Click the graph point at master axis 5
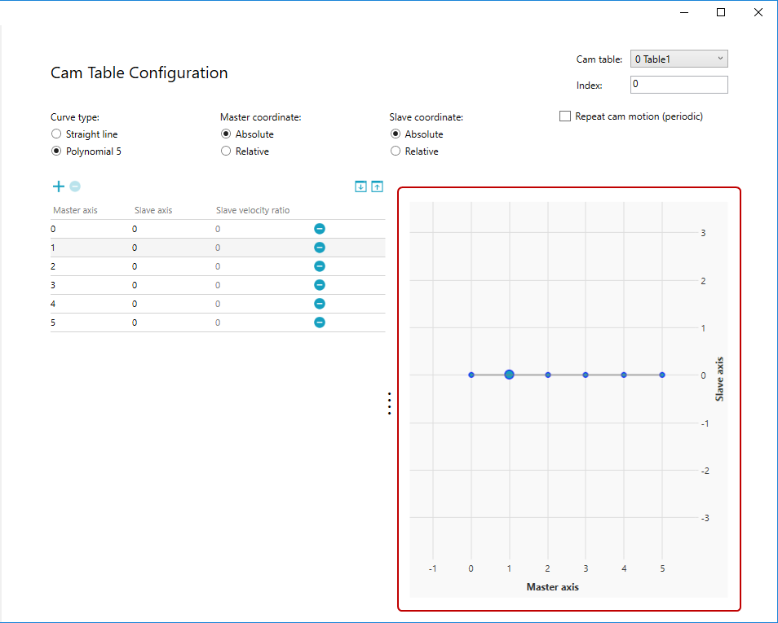 tap(662, 375)
